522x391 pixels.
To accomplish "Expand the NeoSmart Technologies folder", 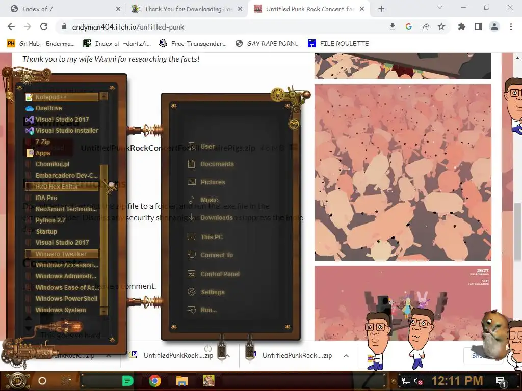I will coord(62,209).
